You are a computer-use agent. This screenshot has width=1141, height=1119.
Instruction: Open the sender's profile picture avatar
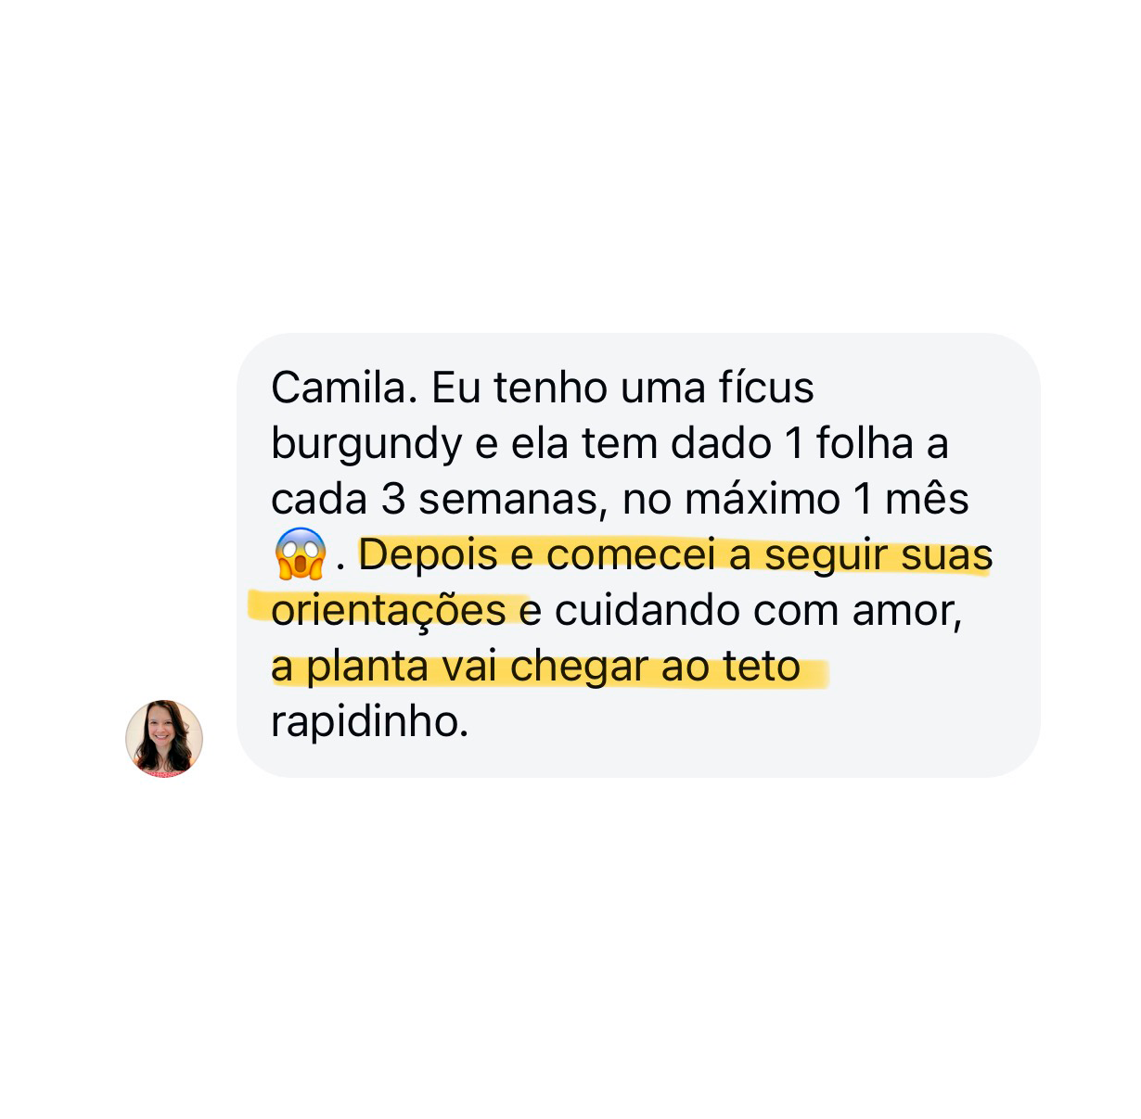pyautogui.click(x=164, y=738)
